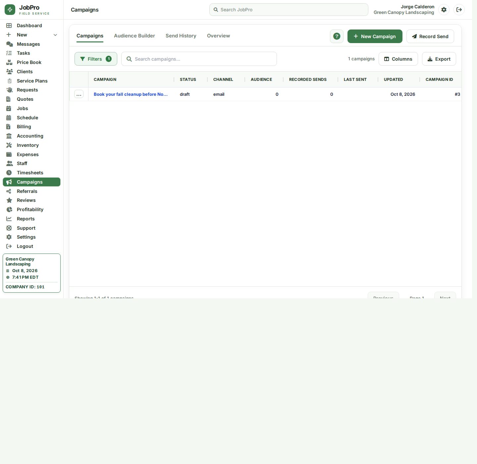Click the Search campaigns input field
This screenshot has height=464, width=477.
[x=199, y=59]
